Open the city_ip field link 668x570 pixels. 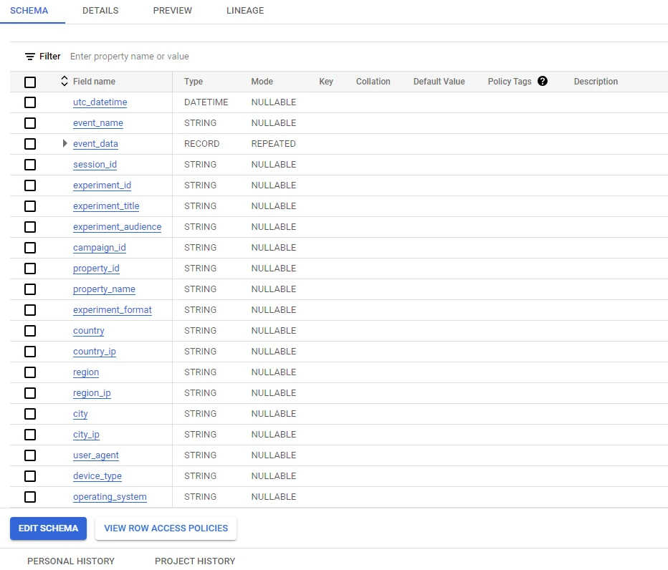pos(86,435)
